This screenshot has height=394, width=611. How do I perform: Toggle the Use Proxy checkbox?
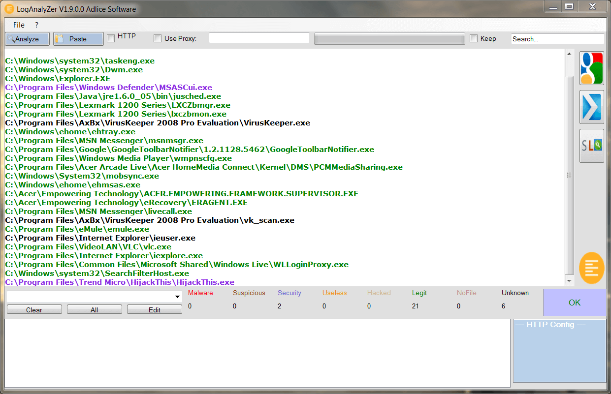point(158,38)
